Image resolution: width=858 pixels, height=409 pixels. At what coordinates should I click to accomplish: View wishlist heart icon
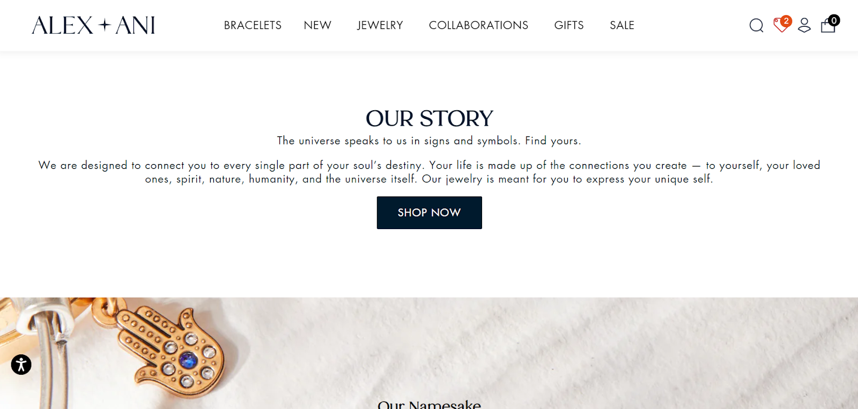(781, 25)
